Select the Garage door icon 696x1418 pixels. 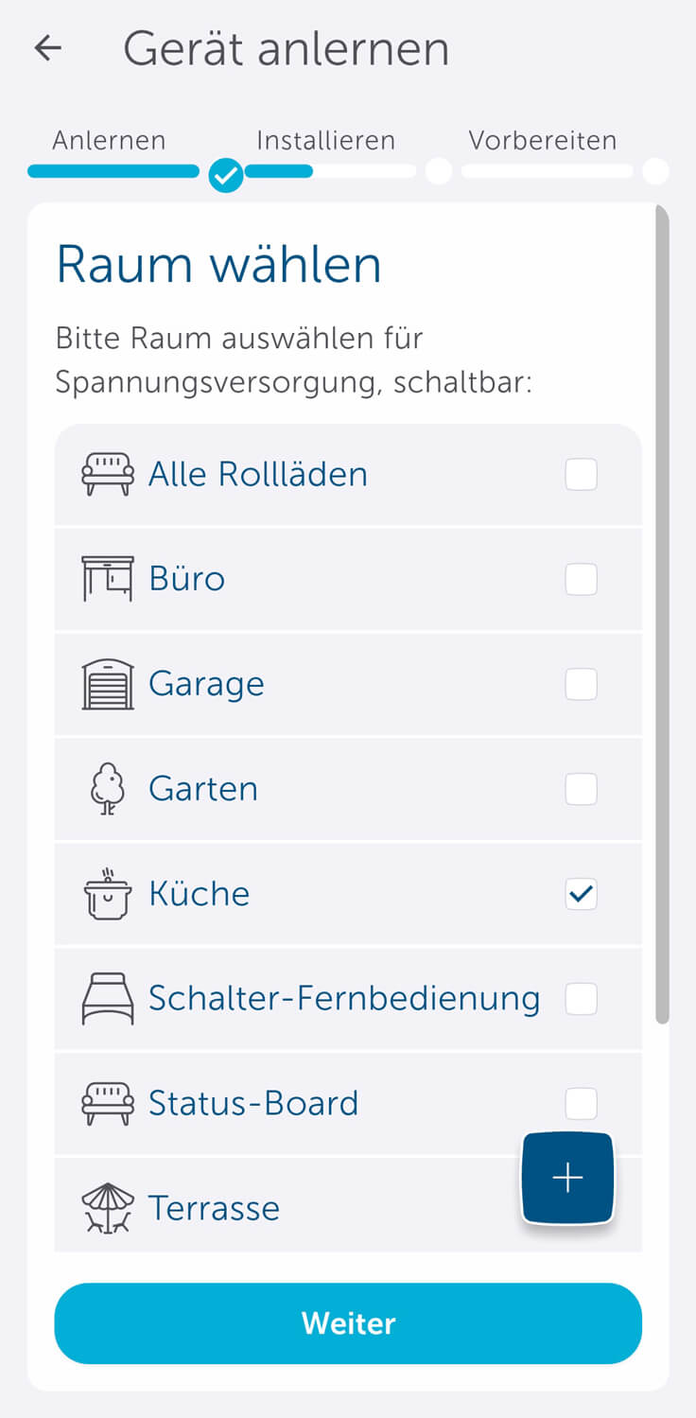[x=107, y=684]
